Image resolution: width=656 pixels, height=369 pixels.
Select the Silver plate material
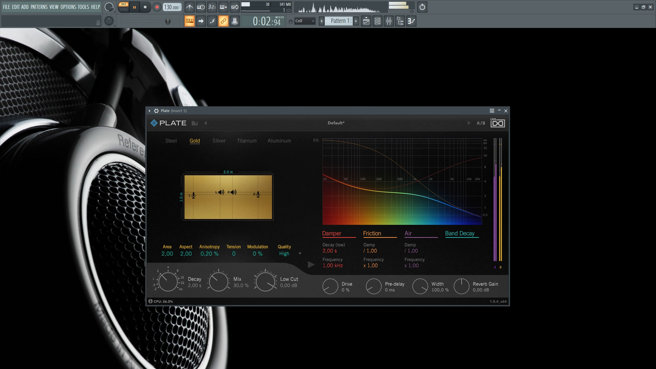(219, 141)
